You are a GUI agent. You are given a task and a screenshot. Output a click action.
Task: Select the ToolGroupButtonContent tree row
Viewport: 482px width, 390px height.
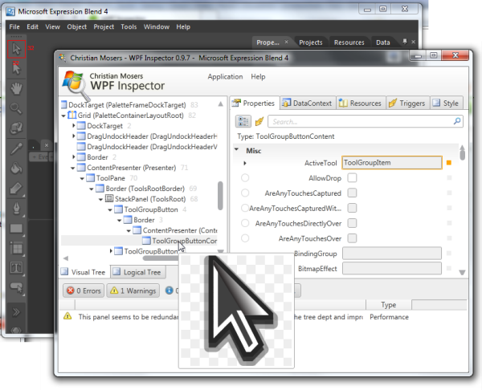[139, 241]
